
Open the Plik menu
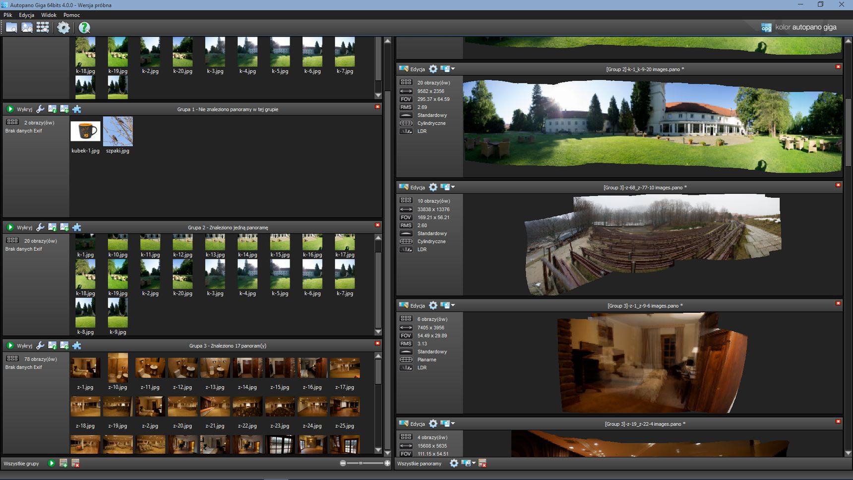tap(8, 15)
